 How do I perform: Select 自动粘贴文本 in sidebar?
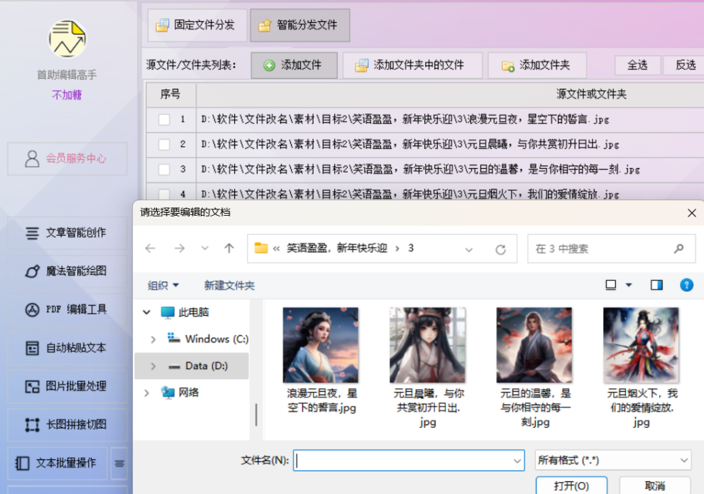pyautogui.click(x=67, y=348)
